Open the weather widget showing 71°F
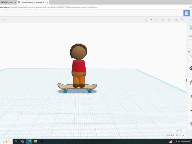 pos(180,141)
